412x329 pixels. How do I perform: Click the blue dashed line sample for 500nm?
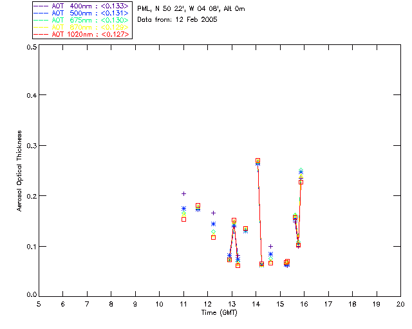(x=41, y=13)
